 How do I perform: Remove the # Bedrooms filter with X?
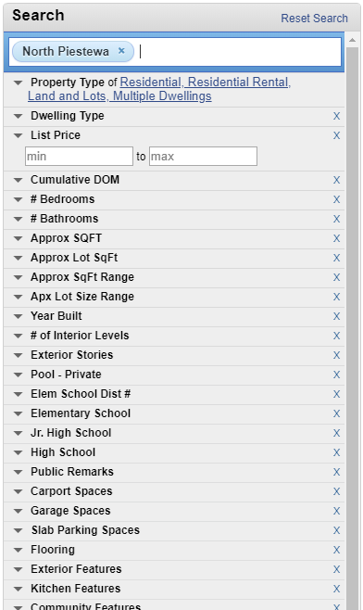336,199
